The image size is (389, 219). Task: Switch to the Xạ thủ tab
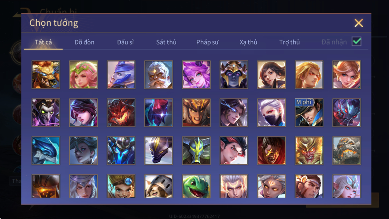(248, 42)
